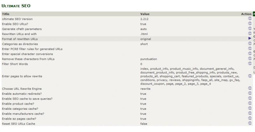Click info icon for Choose URL Rewrite Engine
This screenshot has height=132, width=255.
pos(250,88)
